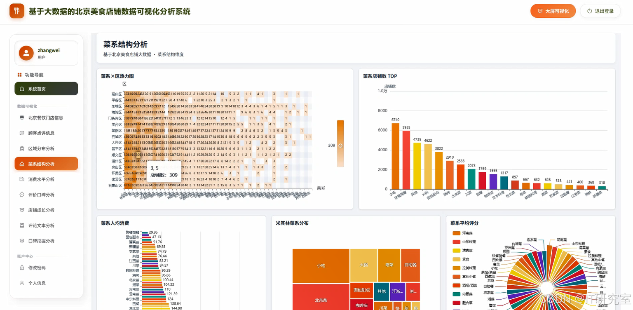Viewport: 633px width, 310px height.
Task: Toggle the 清真菜 legend swatch
Action: click(x=456, y=251)
